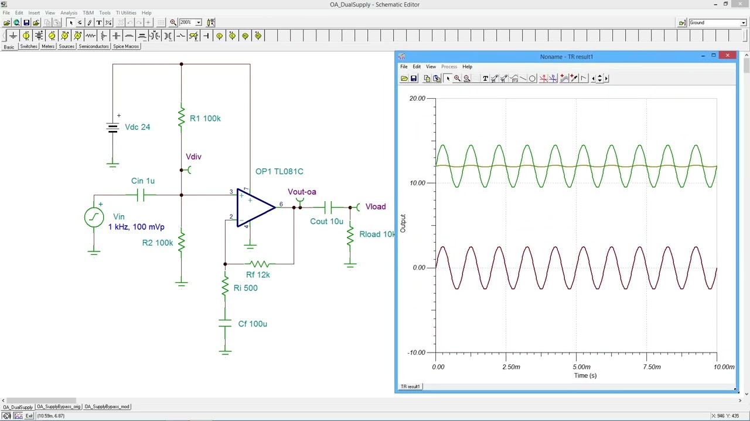Click the 'Vout-oa' output pin label

pyautogui.click(x=302, y=192)
